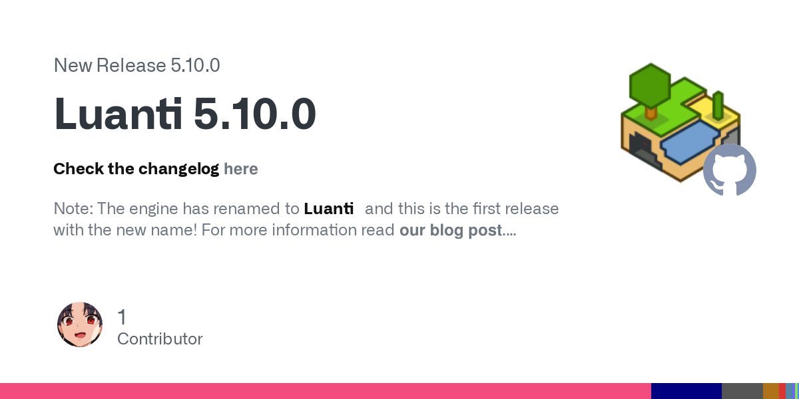
Task: Click the Luanti isometric block logo
Action: point(680,122)
